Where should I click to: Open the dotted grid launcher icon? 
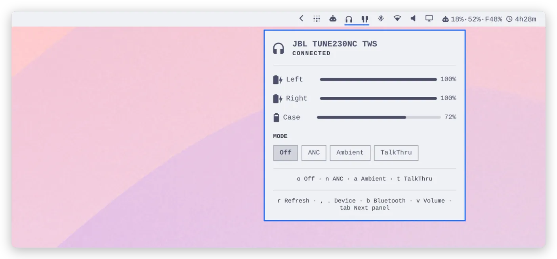[x=317, y=19]
